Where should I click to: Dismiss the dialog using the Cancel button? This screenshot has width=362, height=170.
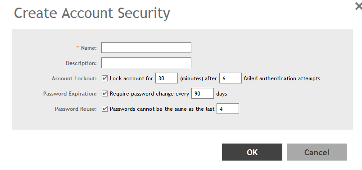(317, 152)
